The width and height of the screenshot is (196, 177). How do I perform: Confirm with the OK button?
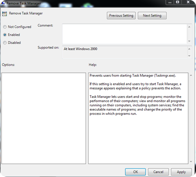135,172
